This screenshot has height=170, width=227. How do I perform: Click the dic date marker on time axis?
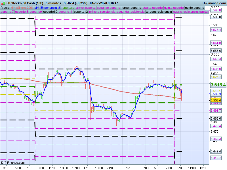click(128, 168)
